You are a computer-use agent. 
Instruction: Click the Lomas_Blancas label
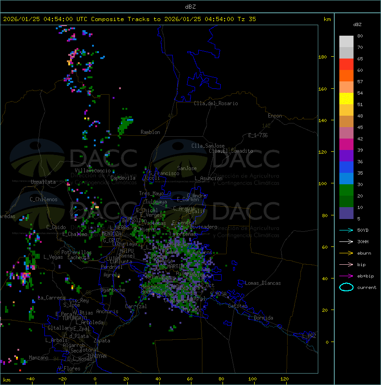[x=263, y=283]
